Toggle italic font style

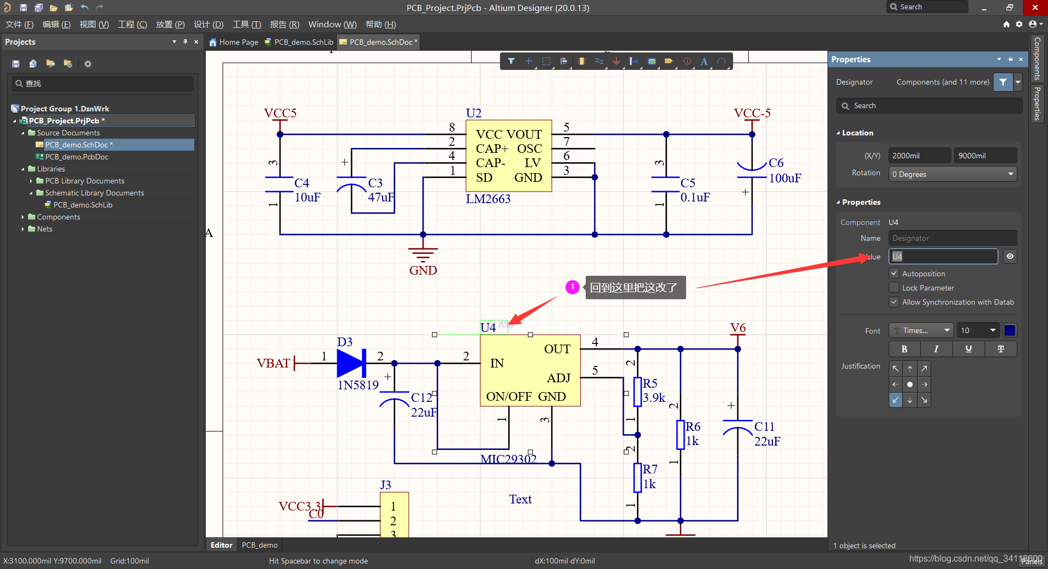[x=937, y=349]
